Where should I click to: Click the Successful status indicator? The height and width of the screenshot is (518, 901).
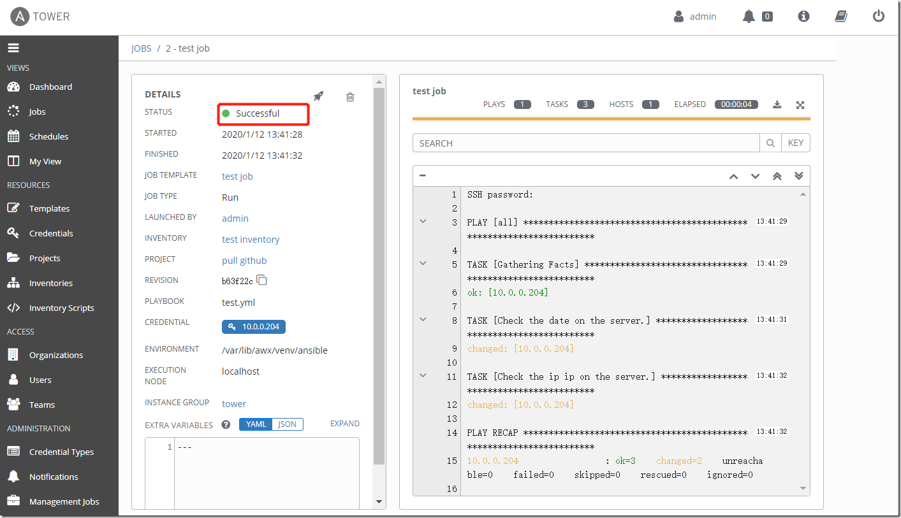pyautogui.click(x=251, y=113)
